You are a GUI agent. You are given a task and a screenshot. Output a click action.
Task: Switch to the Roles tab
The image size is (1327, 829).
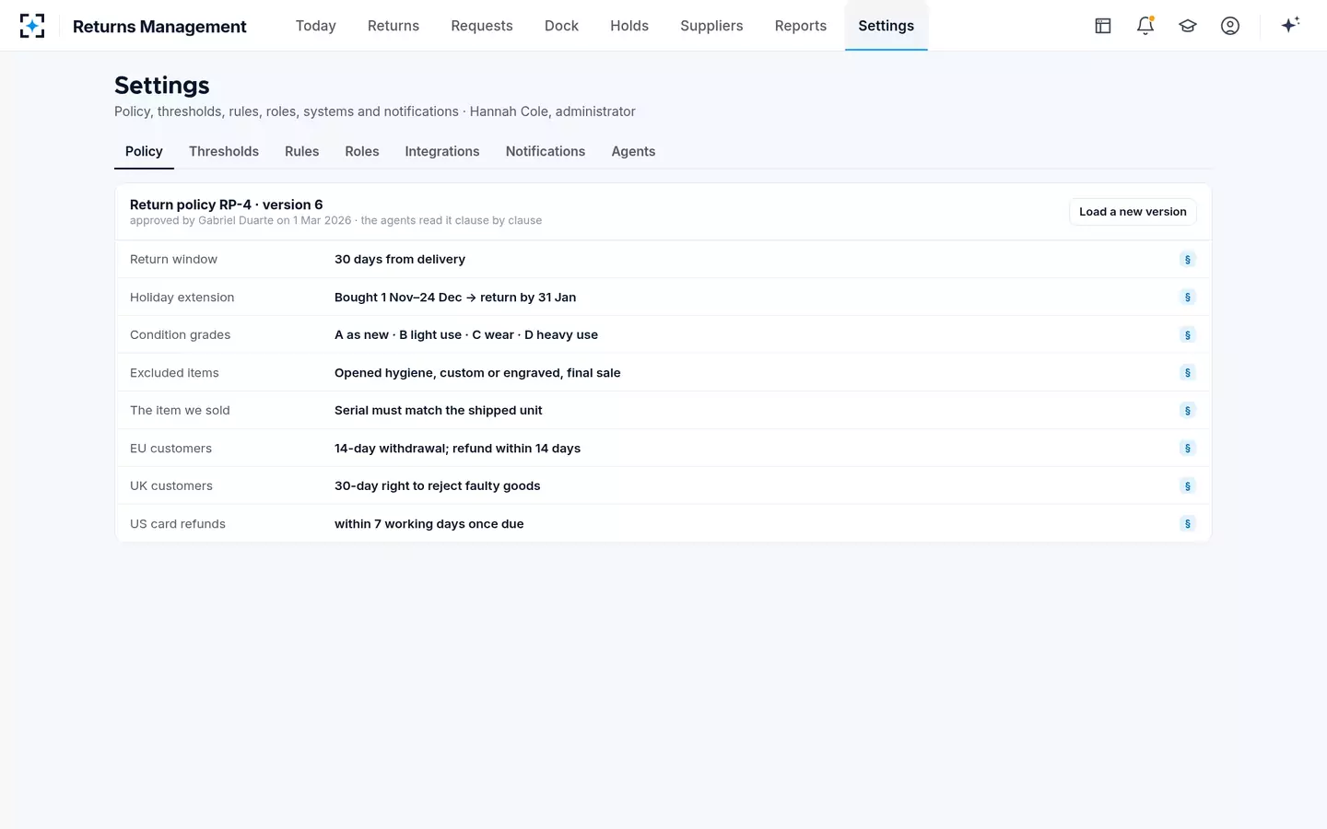362,151
